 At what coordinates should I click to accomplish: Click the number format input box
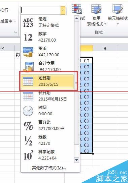point(41,10)
